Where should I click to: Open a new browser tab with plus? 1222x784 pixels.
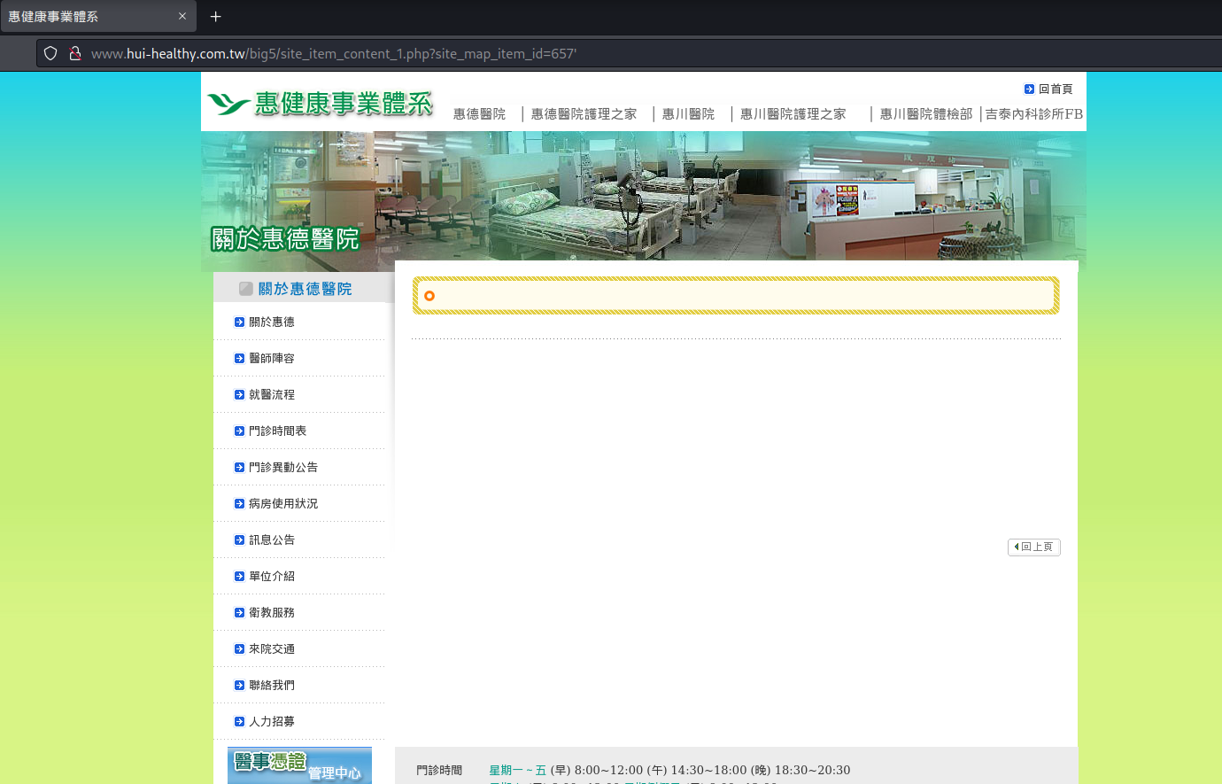click(215, 16)
